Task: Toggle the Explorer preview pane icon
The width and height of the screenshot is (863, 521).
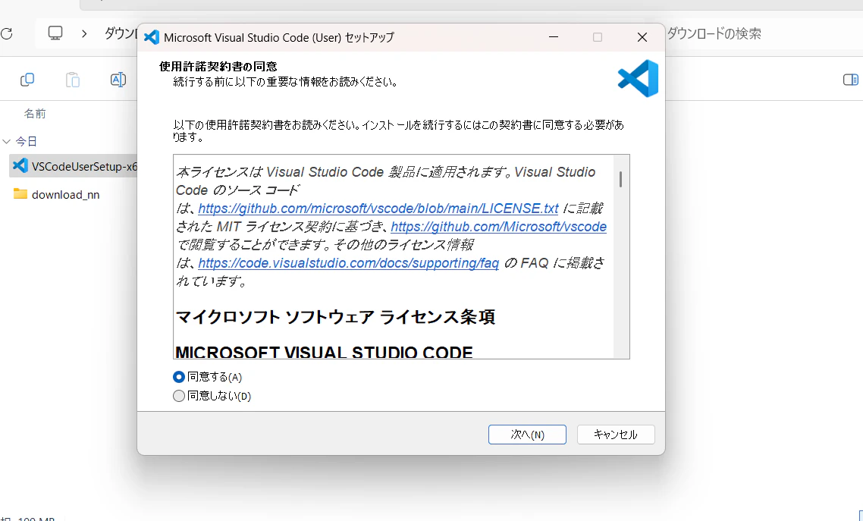Action: (x=851, y=80)
